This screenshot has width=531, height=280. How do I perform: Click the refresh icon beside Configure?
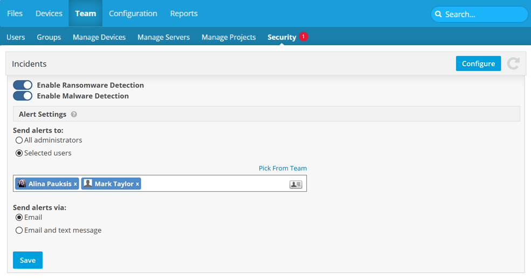click(x=513, y=64)
